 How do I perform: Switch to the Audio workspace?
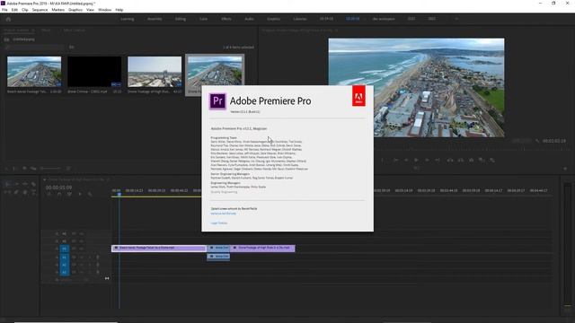pos(250,19)
